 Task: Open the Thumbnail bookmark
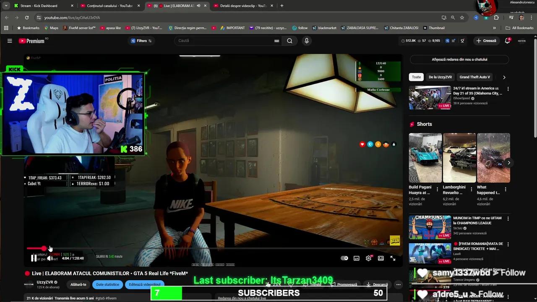coord(434,28)
